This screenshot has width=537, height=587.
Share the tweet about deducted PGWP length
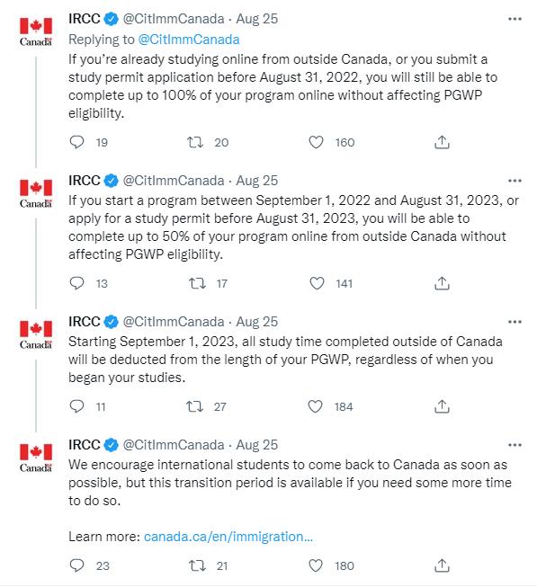[442, 406]
